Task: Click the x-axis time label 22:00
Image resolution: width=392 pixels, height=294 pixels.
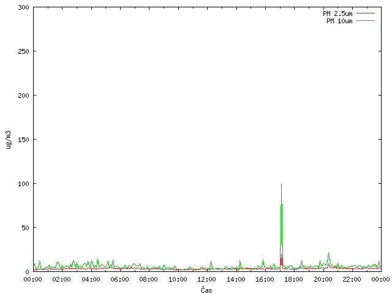Action: (352, 279)
